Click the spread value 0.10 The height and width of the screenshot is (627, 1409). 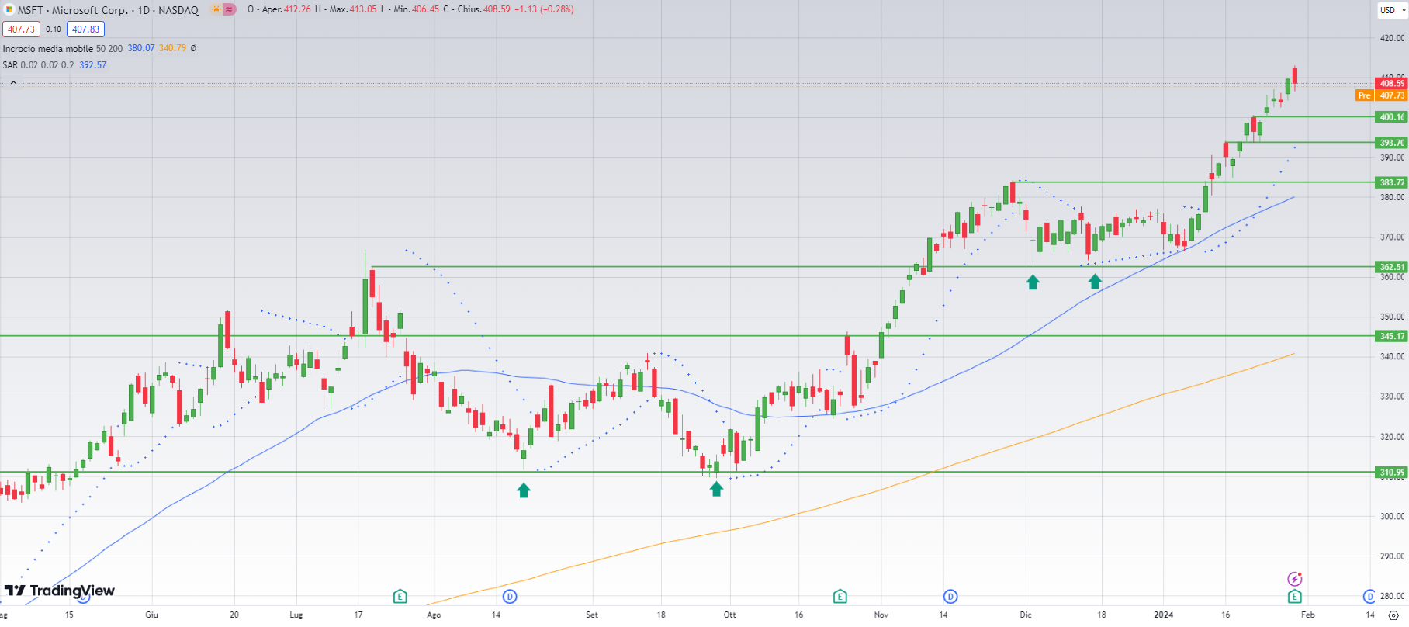tap(54, 29)
